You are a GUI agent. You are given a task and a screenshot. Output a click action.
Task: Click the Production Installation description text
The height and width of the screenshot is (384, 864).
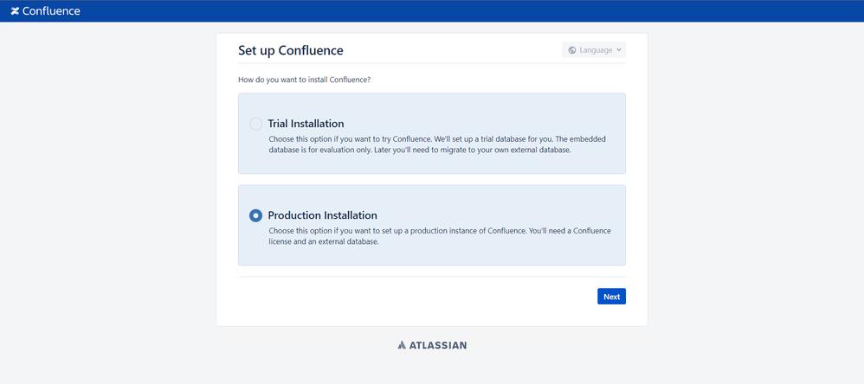click(x=440, y=237)
